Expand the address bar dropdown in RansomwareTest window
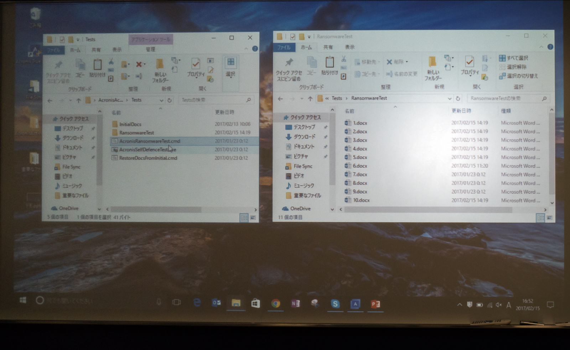The image size is (570, 350). pyautogui.click(x=450, y=99)
